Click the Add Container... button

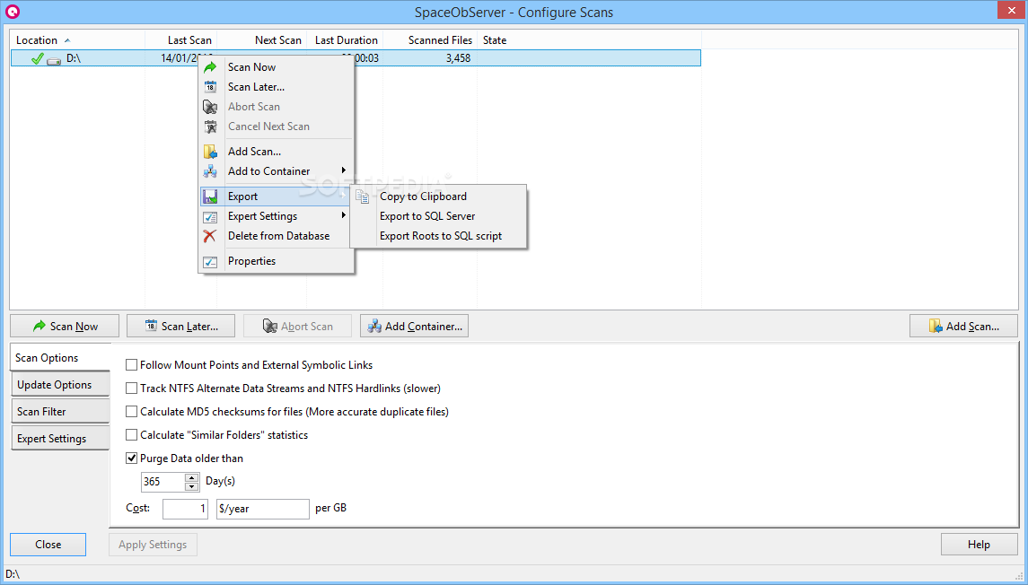[415, 327]
